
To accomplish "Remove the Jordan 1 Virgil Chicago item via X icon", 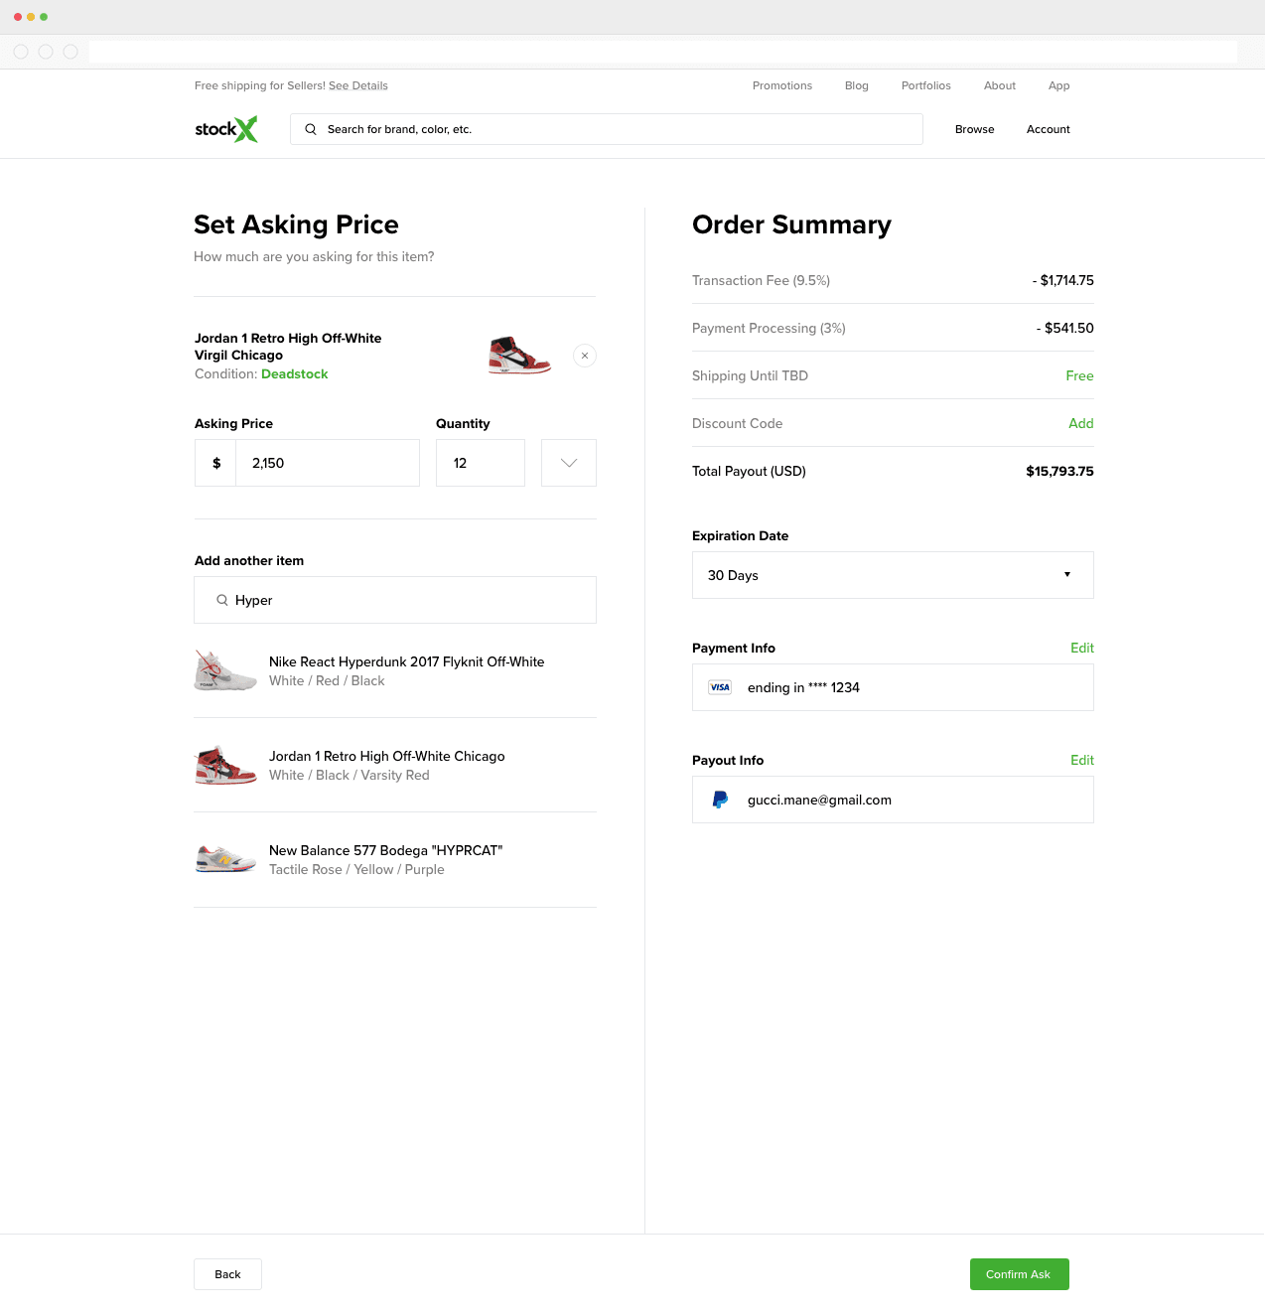I will (584, 355).
